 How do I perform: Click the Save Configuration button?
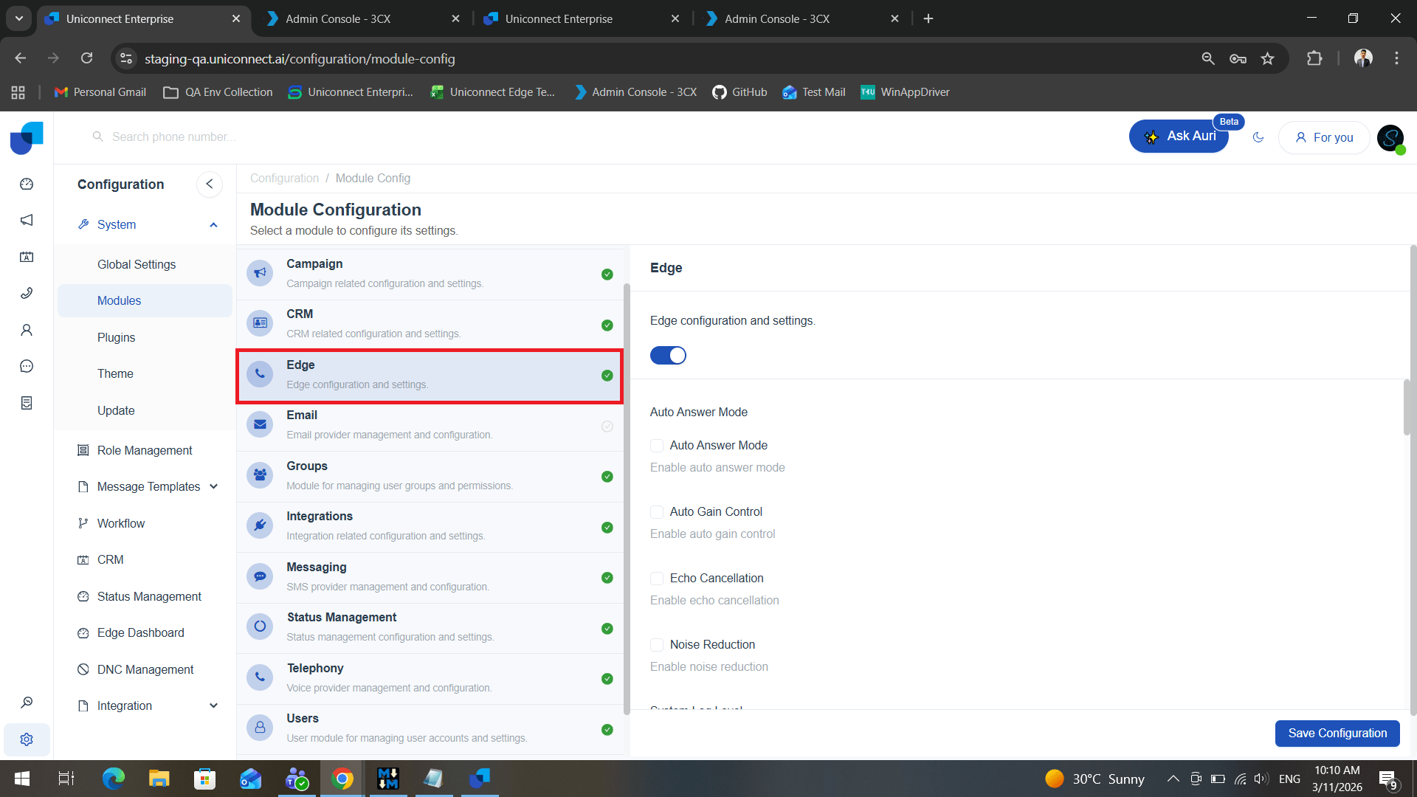point(1337,733)
